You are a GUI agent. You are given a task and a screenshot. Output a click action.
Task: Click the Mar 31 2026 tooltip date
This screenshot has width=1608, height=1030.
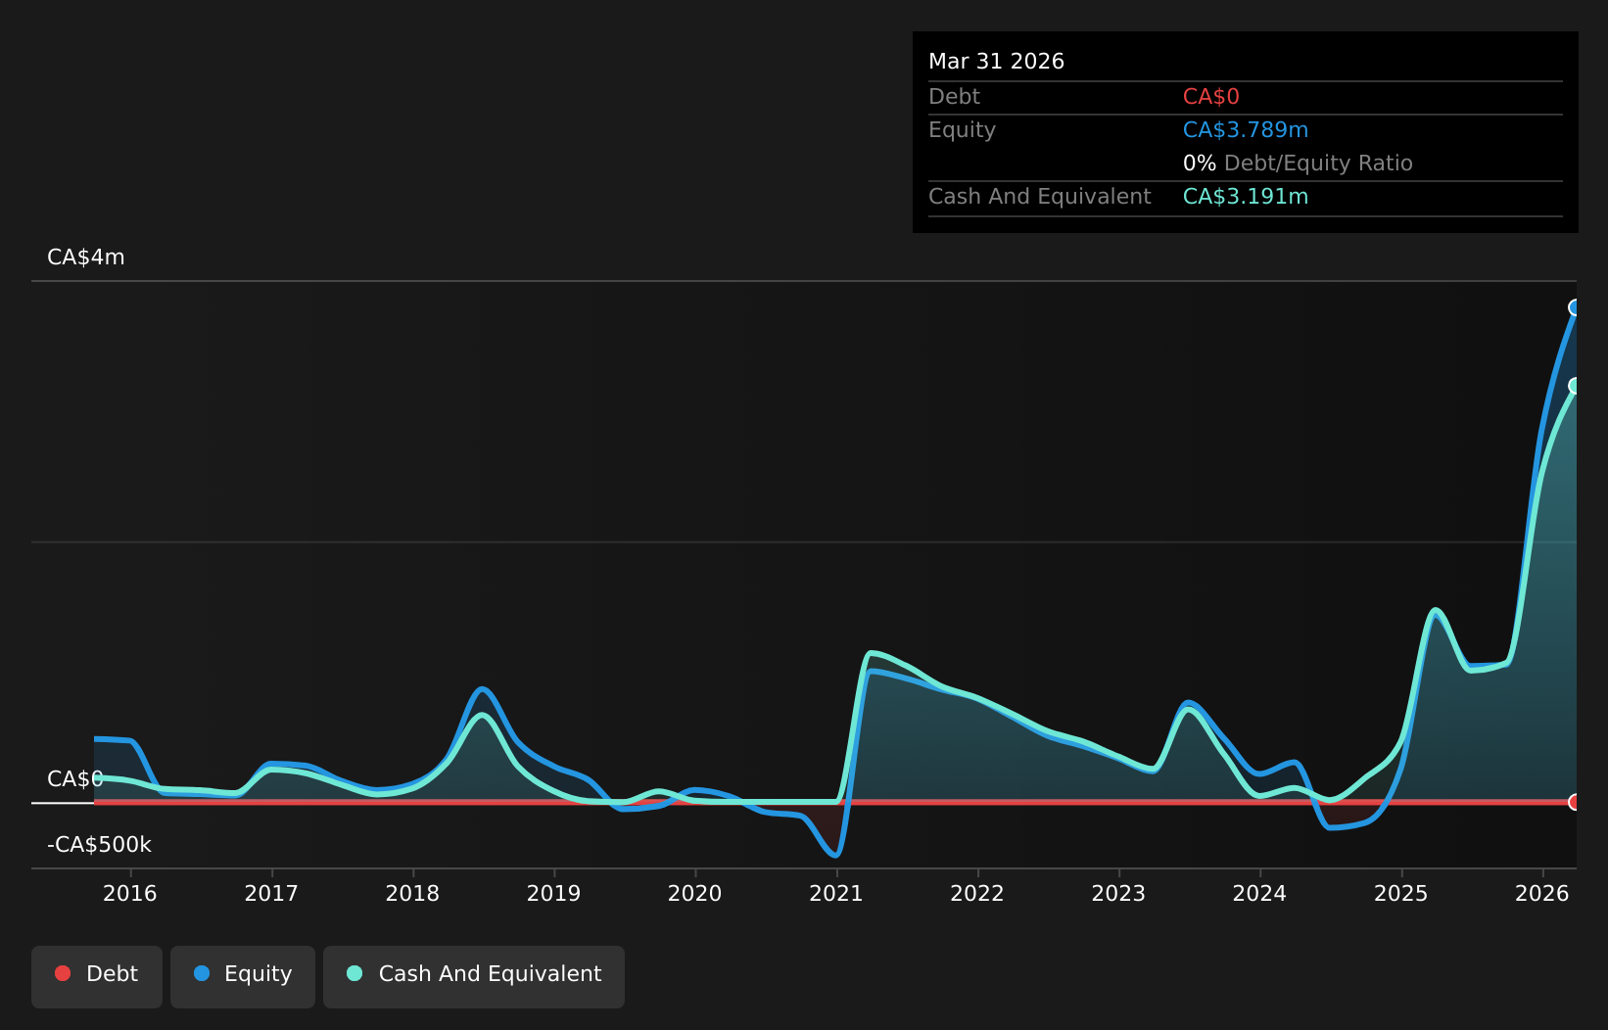point(996,62)
